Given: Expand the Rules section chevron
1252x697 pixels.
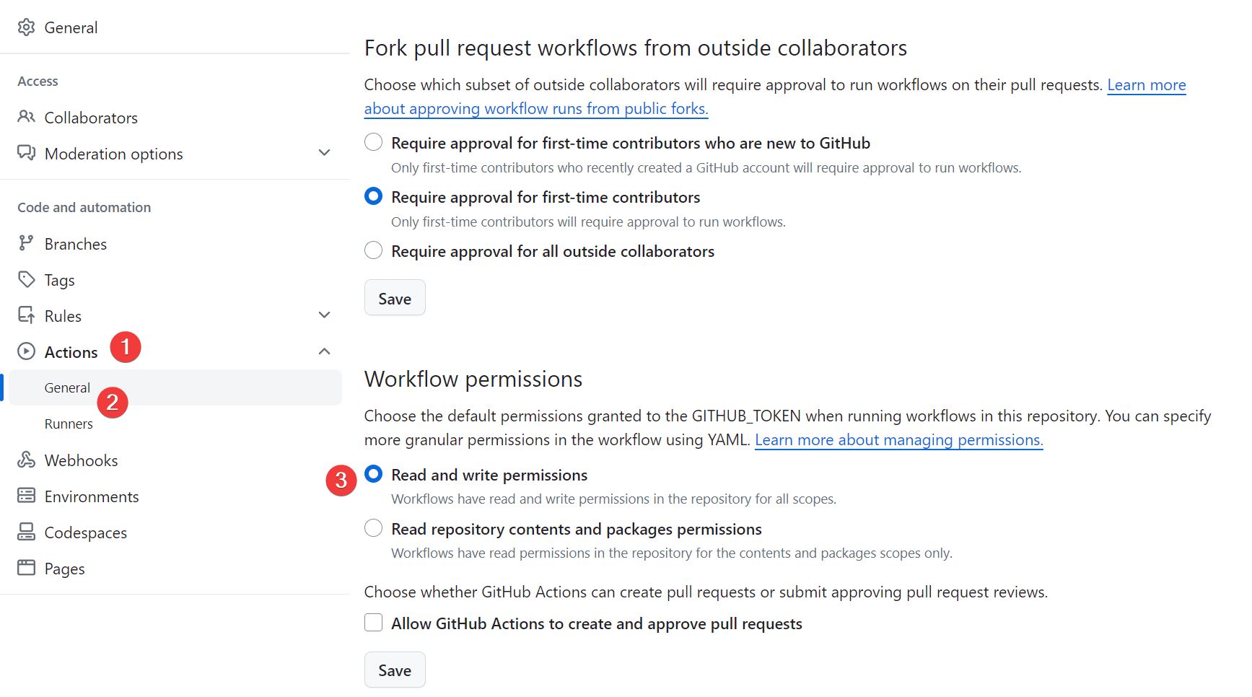Looking at the screenshot, I should 324,315.
